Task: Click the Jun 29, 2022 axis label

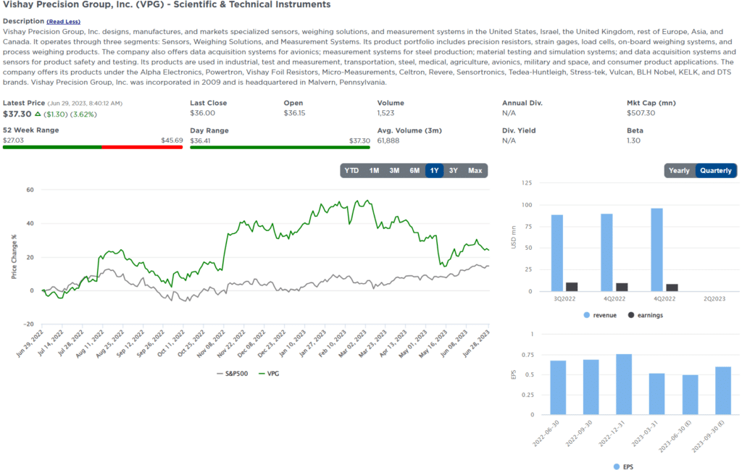Action: click(29, 344)
